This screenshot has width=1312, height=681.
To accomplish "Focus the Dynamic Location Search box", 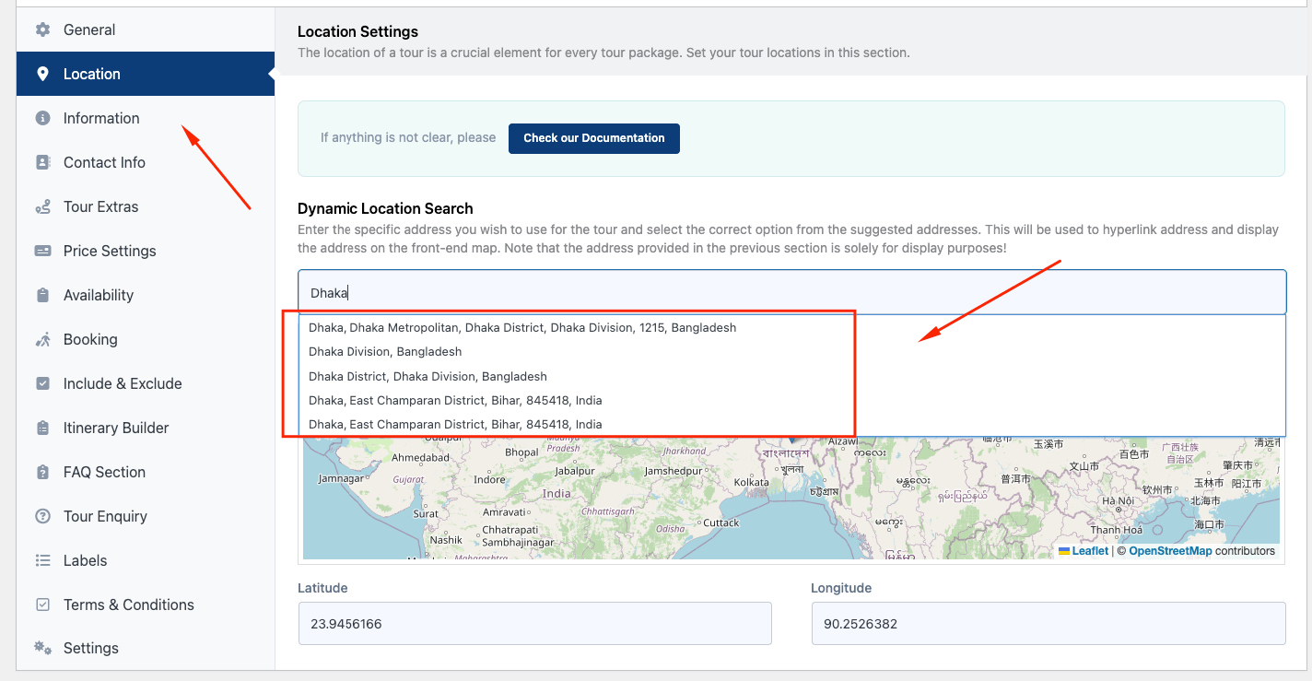I will pos(791,293).
